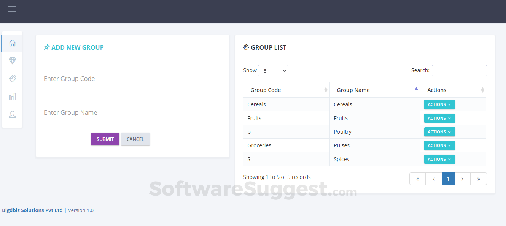Cancel the new group form
The height and width of the screenshot is (226, 506).
[x=135, y=139]
